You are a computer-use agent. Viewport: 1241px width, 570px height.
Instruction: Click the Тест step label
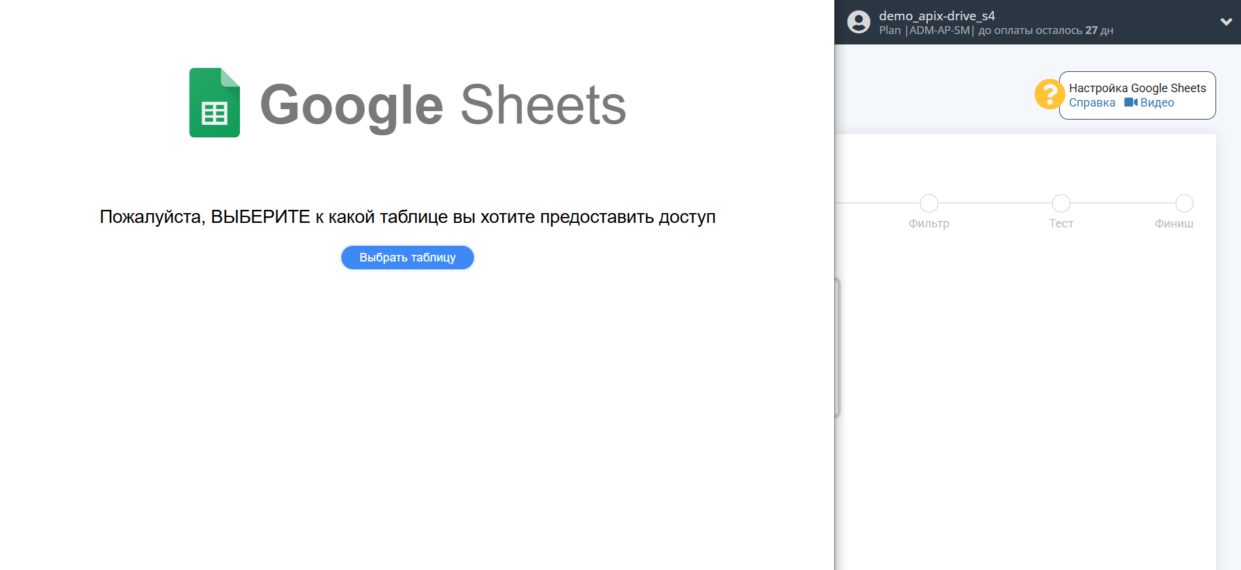click(x=1061, y=224)
